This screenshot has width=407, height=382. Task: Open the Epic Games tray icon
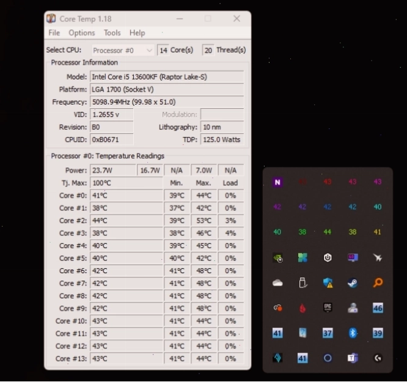(x=328, y=307)
